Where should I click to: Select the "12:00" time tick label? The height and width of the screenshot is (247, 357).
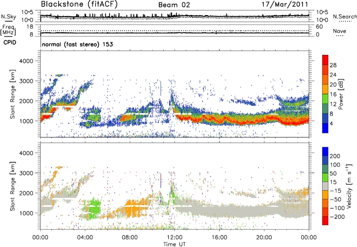[174, 238]
